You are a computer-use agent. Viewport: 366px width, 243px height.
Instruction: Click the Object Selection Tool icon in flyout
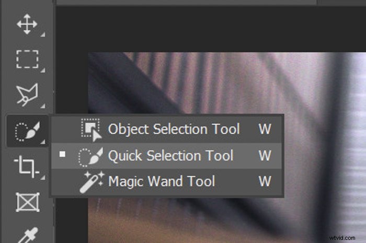click(x=91, y=130)
